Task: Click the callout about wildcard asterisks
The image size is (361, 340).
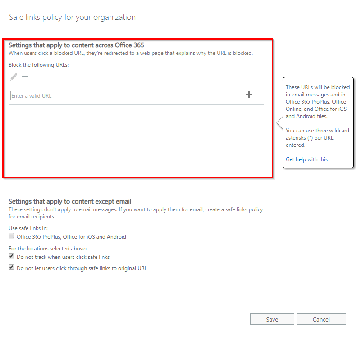Action: (x=318, y=137)
